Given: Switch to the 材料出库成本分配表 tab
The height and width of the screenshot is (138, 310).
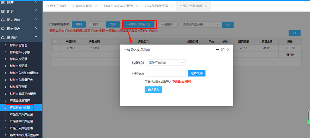Looking at the screenshot, I should click(x=119, y=6).
